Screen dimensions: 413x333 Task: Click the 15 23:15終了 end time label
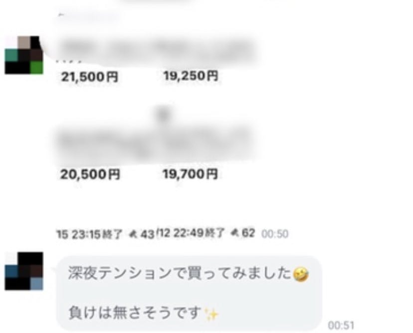click(x=90, y=234)
